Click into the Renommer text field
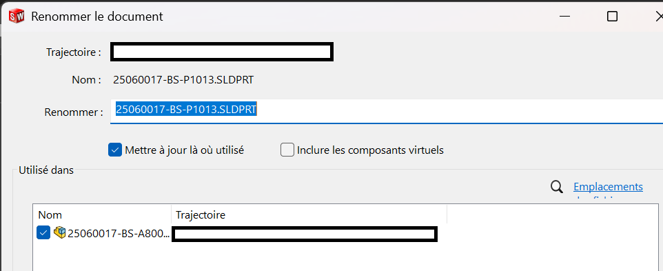The image size is (663, 271). coord(387,111)
